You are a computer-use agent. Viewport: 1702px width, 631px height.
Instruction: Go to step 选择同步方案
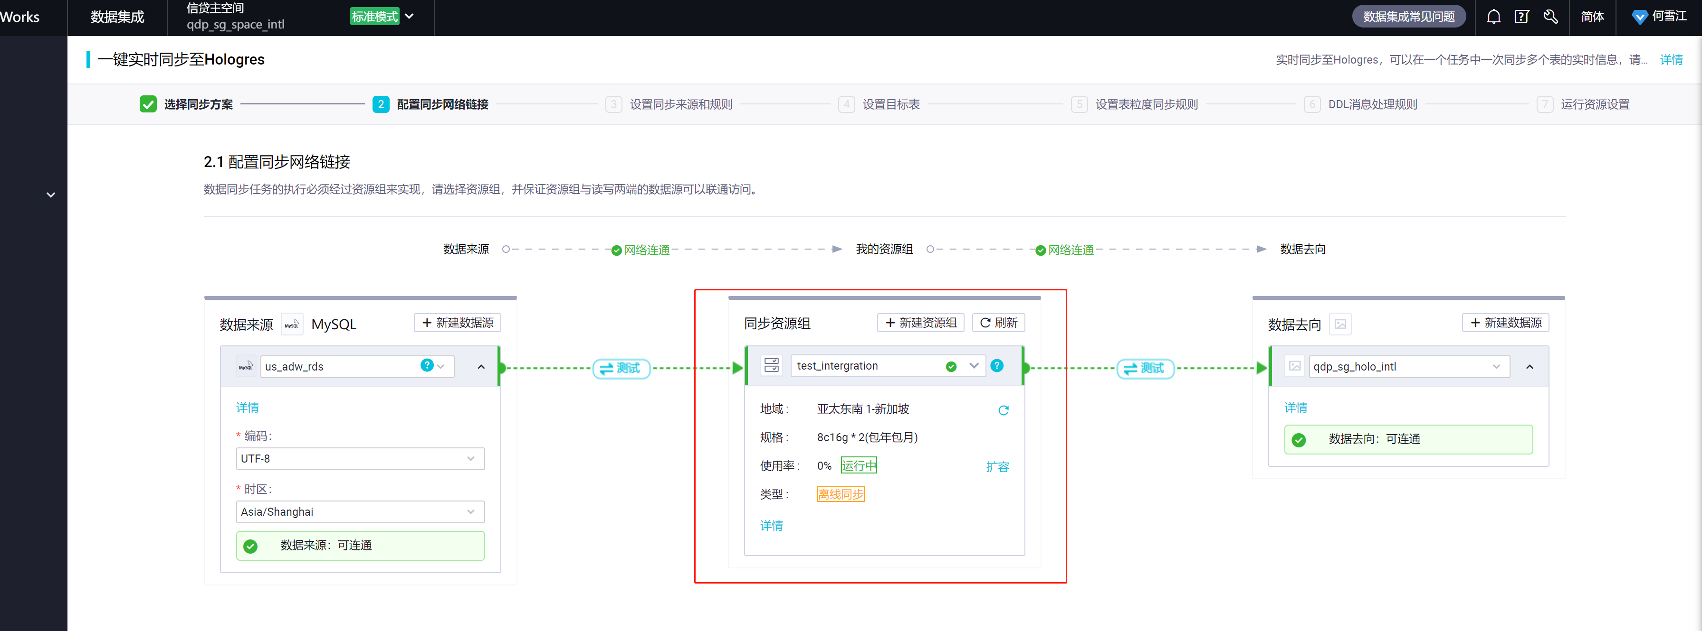click(198, 104)
